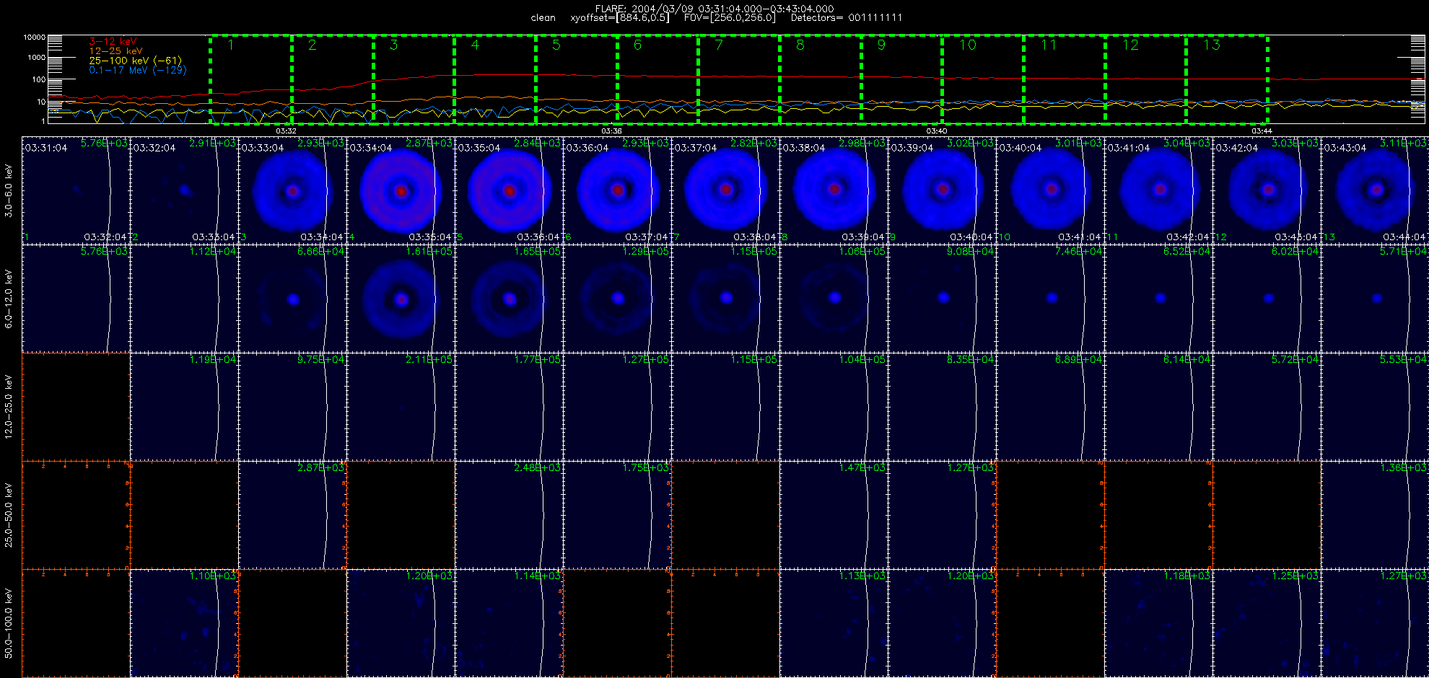The image size is (1429, 678).
Task: Click the Detectors= 001111111 header text
Action: [x=847, y=18]
